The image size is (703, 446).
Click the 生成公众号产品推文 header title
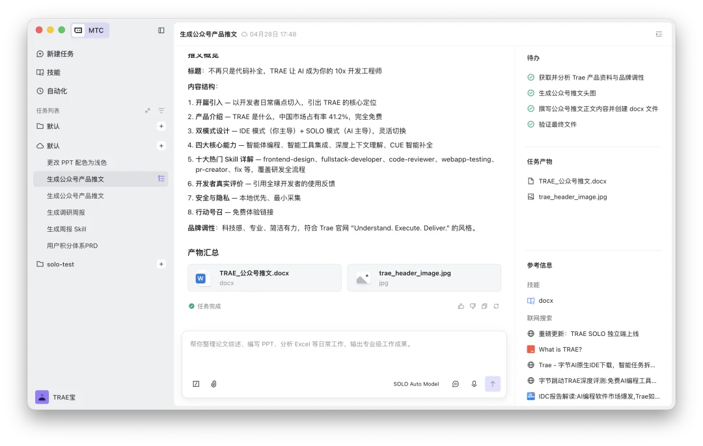(208, 34)
